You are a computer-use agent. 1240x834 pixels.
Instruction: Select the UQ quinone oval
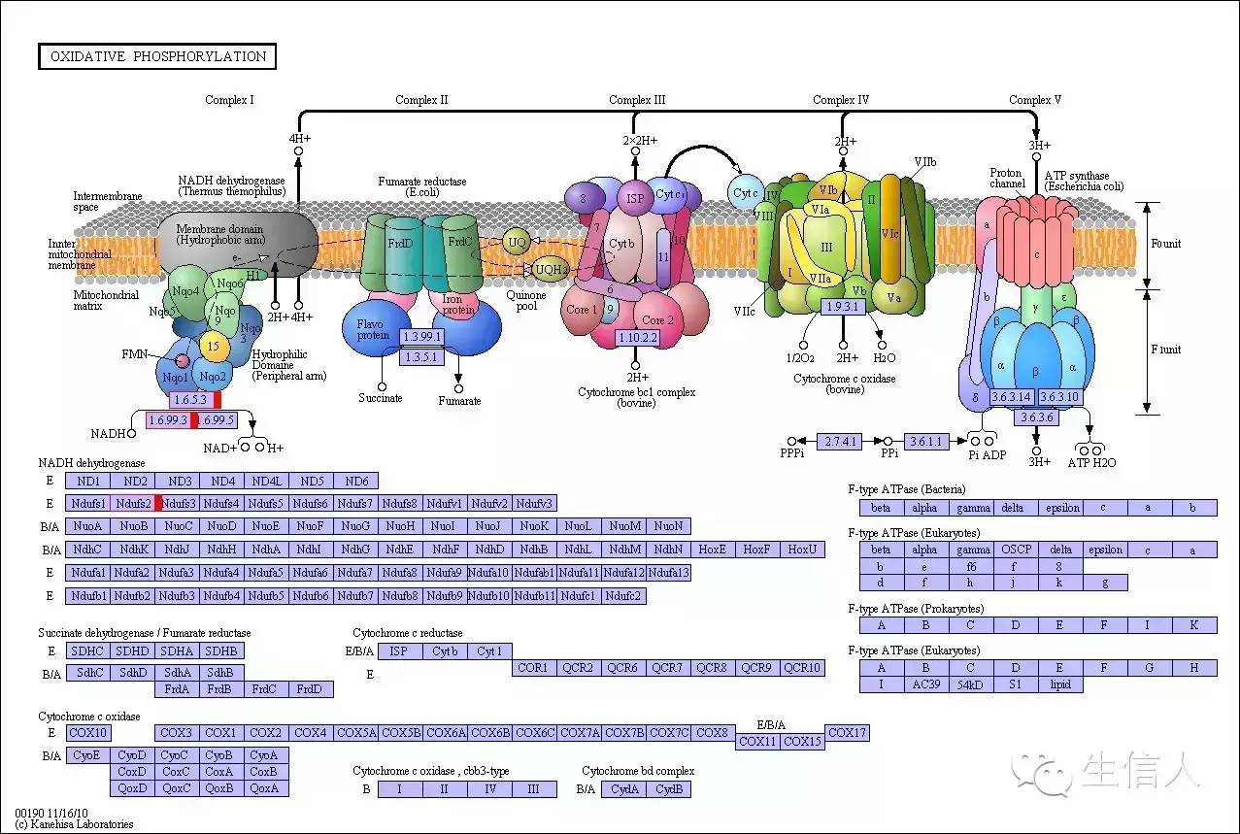tap(518, 241)
